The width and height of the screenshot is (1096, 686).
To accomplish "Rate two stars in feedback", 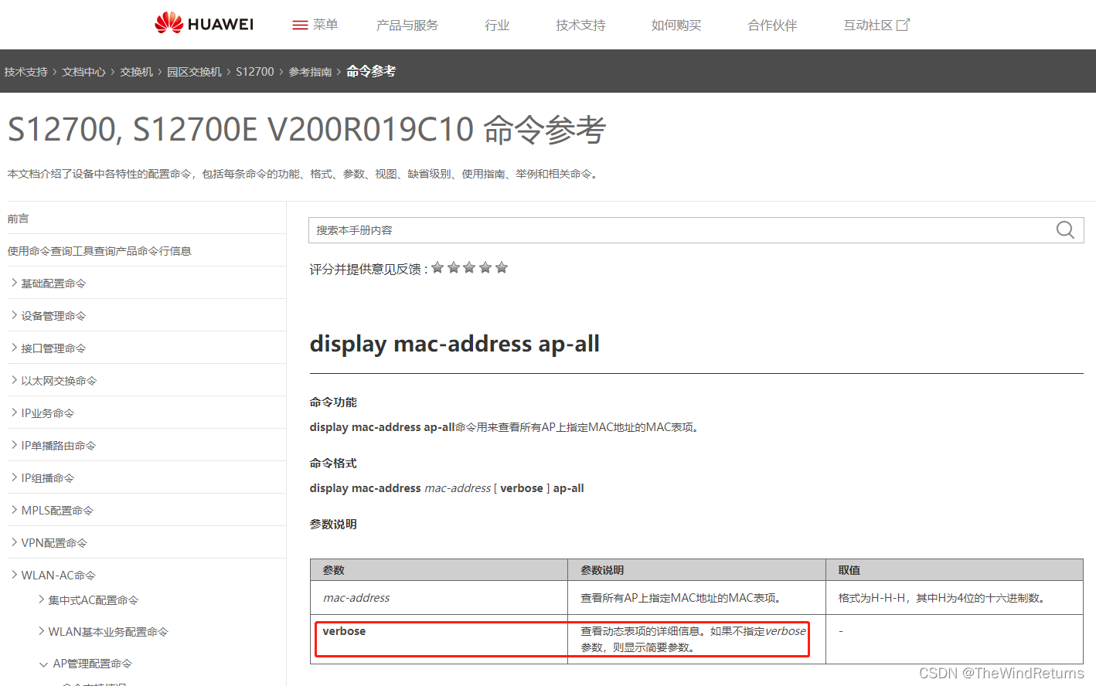I will (454, 267).
